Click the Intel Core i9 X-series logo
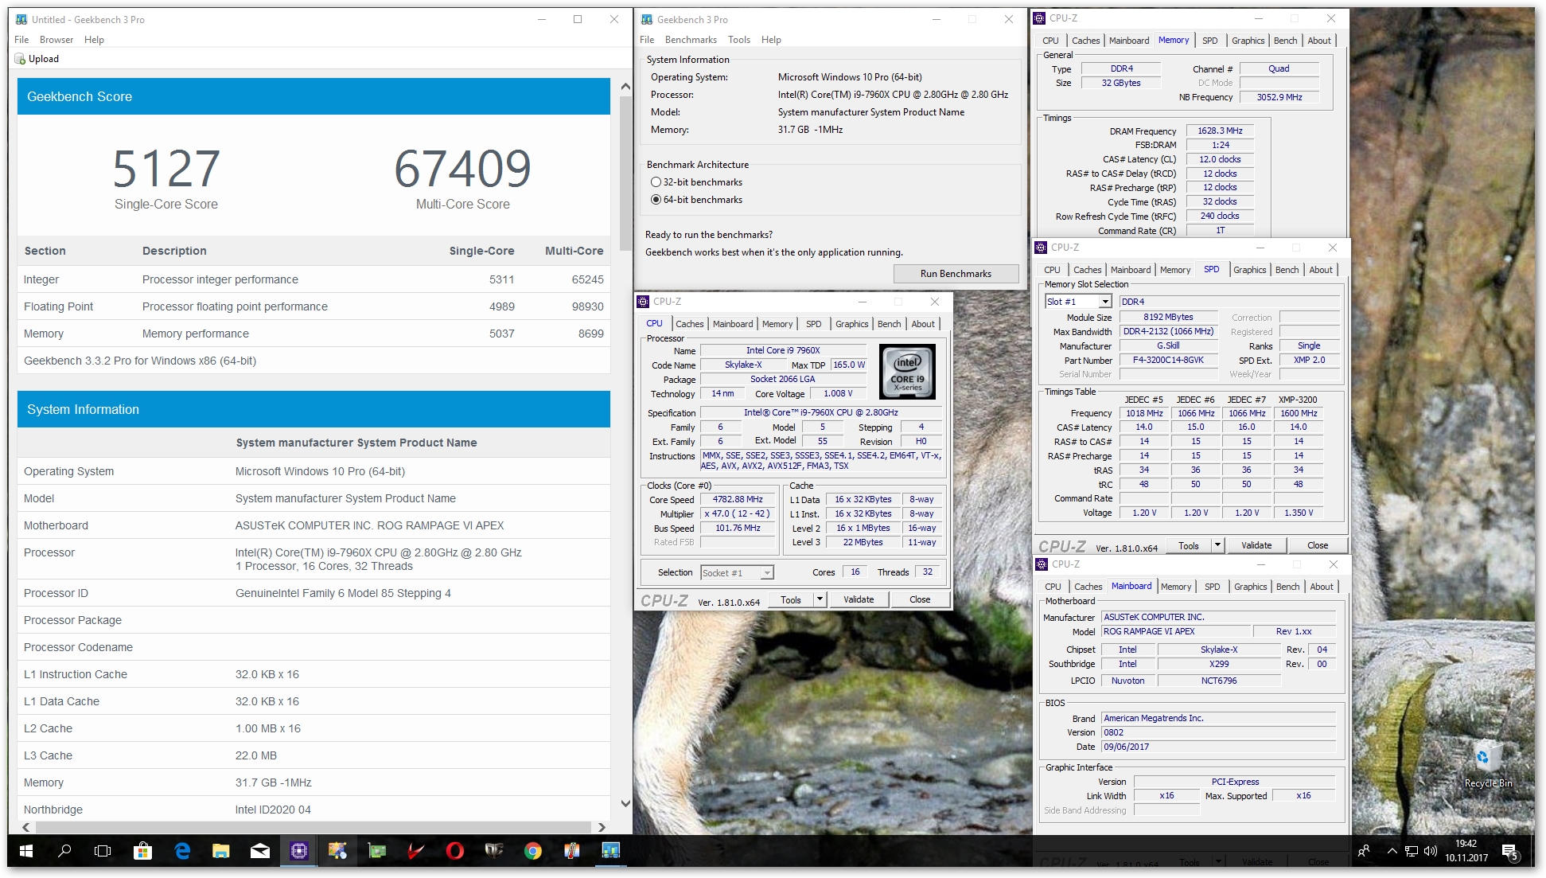 click(x=907, y=371)
